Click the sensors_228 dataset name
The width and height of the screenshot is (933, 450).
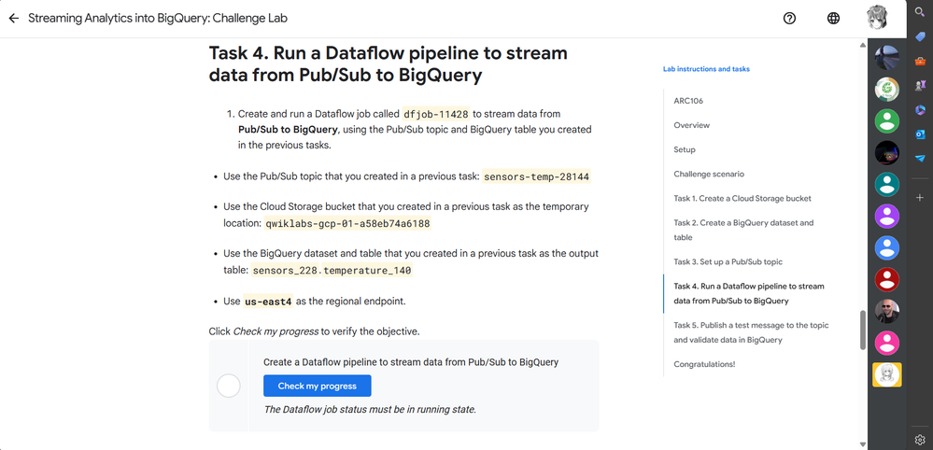coord(286,271)
